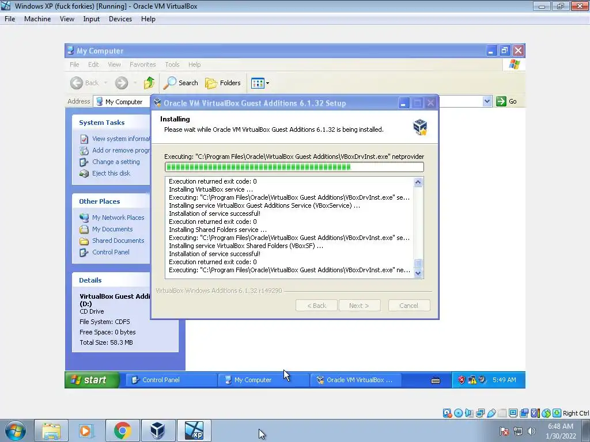Click the Back arrow in My Computer toolbar
590x442 pixels.
pos(77,83)
